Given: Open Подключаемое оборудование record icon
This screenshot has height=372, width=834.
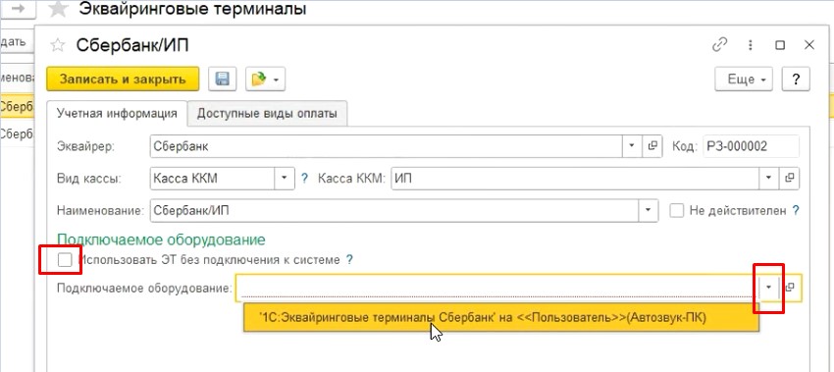Looking at the screenshot, I should [791, 288].
